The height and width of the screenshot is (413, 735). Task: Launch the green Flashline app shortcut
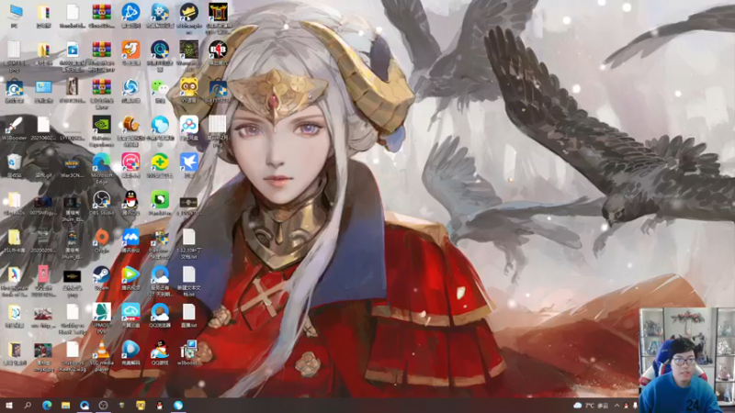pos(160,200)
